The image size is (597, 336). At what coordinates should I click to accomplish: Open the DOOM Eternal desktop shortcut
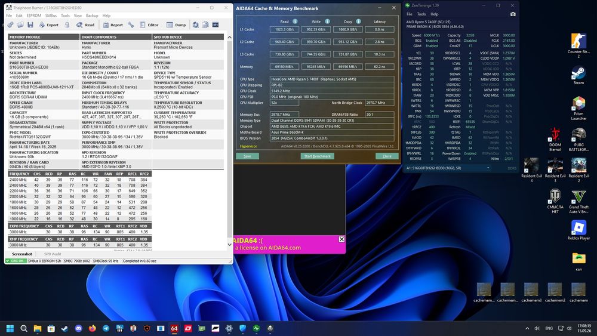(x=555, y=140)
